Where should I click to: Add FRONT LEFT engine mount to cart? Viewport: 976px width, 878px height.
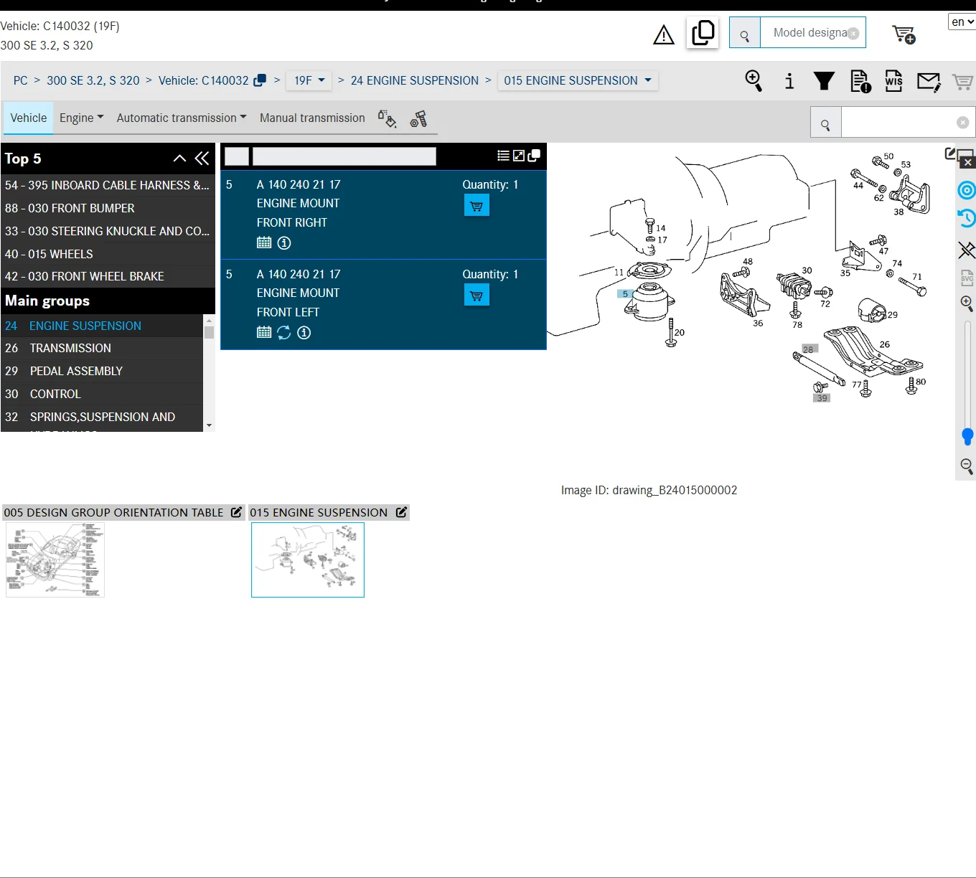(477, 296)
